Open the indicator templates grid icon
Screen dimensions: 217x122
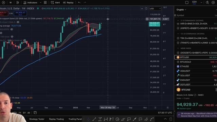tap(45, 2)
